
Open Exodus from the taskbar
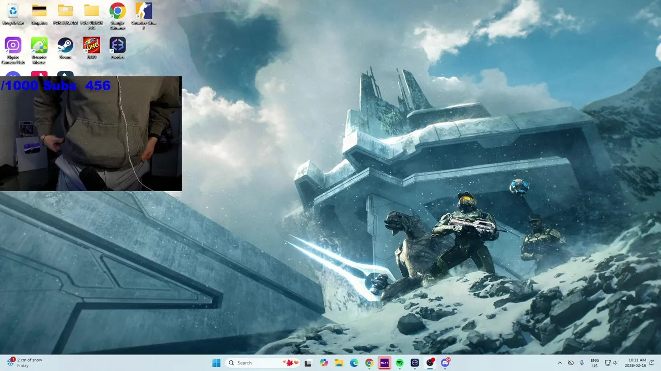415,363
